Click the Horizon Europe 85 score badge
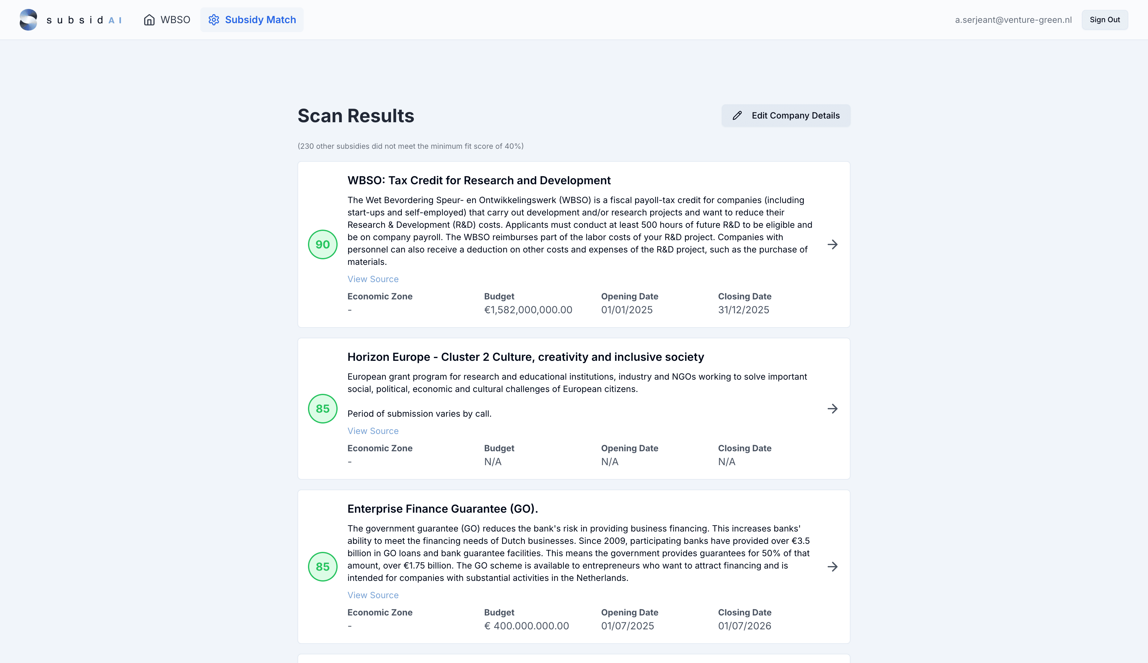The height and width of the screenshot is (663, 1148). click(x=322, y=408)
